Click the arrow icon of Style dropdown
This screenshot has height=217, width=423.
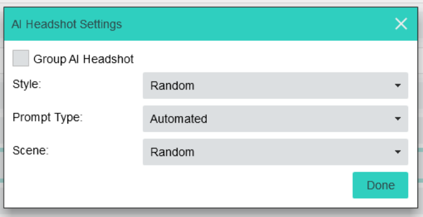point(398,85)
